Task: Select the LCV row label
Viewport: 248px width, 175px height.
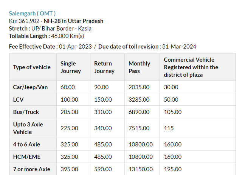Action: tap(19, 99)
